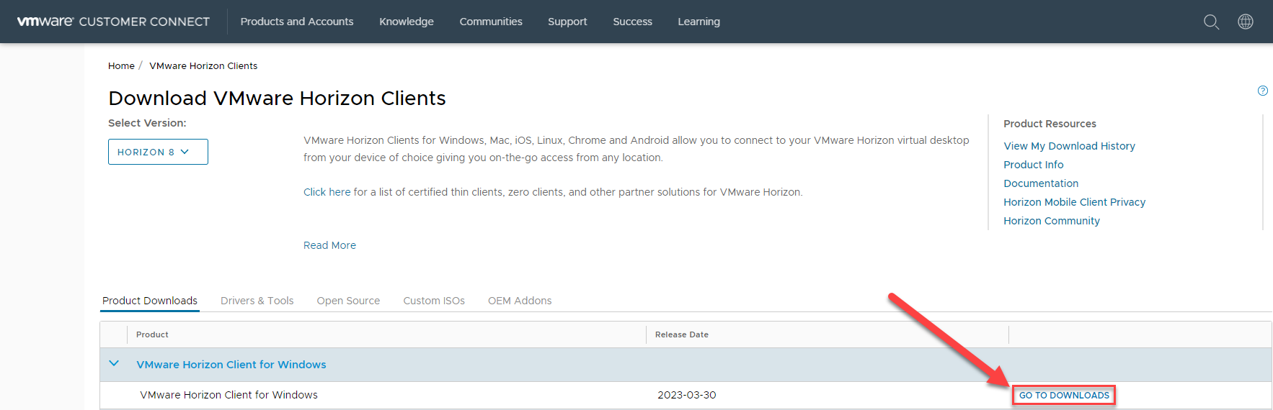Collapse the VMware Horizon Client for Windows row
Viewport: 1273px width, 410px height.
114,364
